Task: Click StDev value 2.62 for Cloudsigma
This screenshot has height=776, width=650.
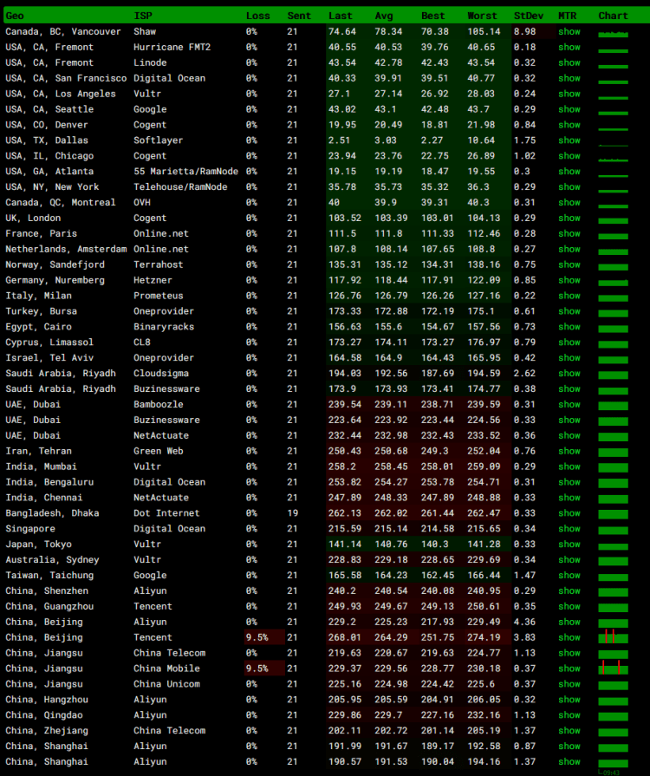Action: [x=524, y=373]
